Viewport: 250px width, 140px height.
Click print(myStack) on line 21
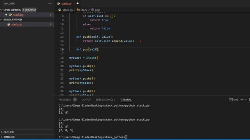click(81, 70)
